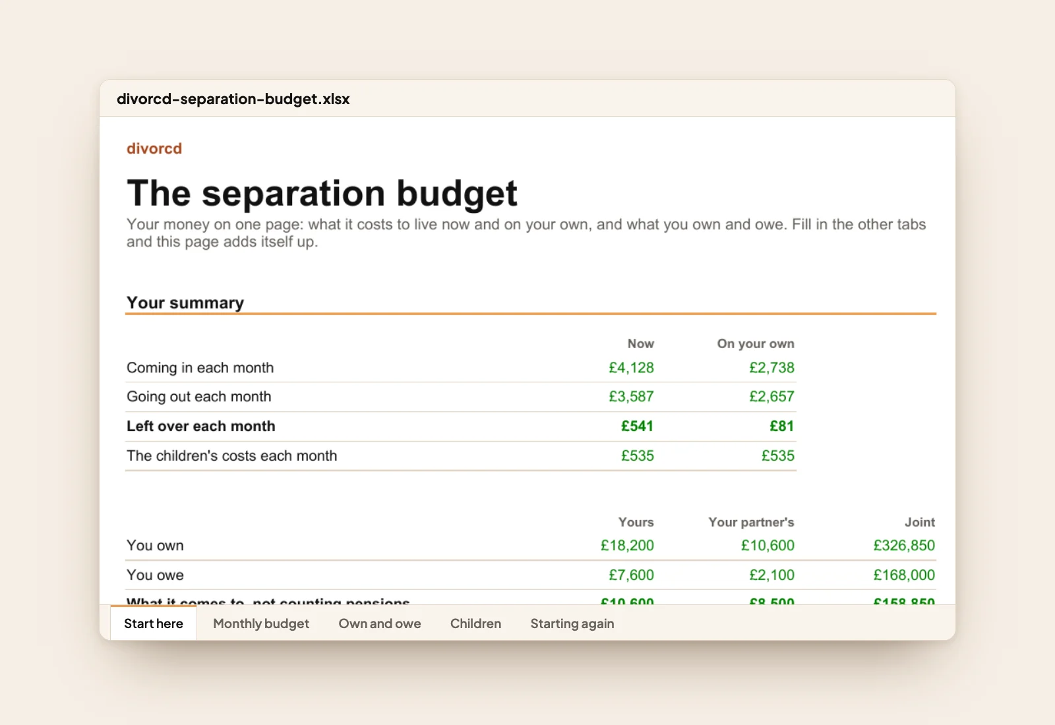Viewport: 1055px width, 725px height.
Task: Select the £81 left over value
Action: click(x=782, y=426)
